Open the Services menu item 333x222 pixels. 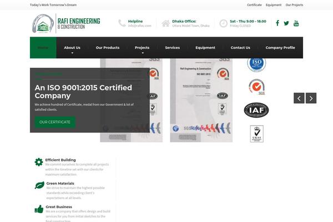coord(173,48)
